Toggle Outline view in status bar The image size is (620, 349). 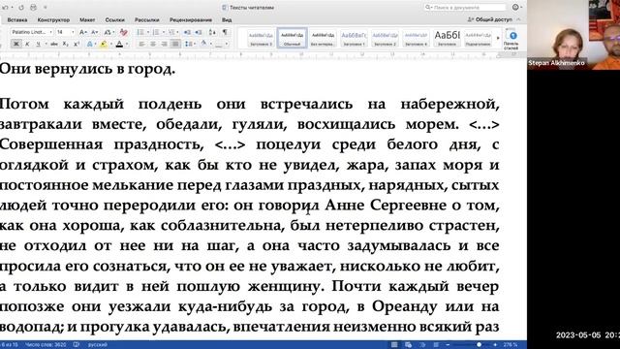(422, 345)
